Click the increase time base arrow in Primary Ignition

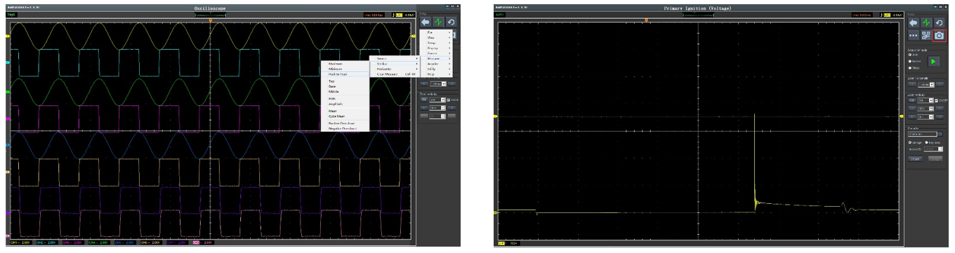940,84
